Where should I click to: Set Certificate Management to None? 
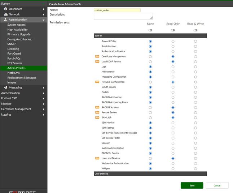pyautogui.click(x=150, y=57)
